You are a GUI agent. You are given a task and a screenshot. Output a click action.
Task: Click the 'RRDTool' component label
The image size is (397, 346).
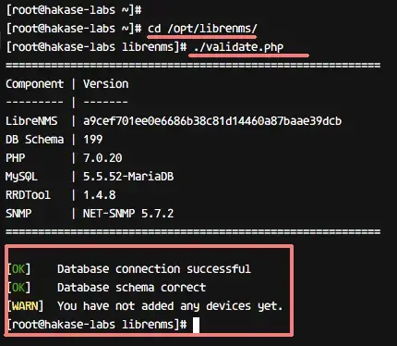pyautogui.click(x=28, y=195)
